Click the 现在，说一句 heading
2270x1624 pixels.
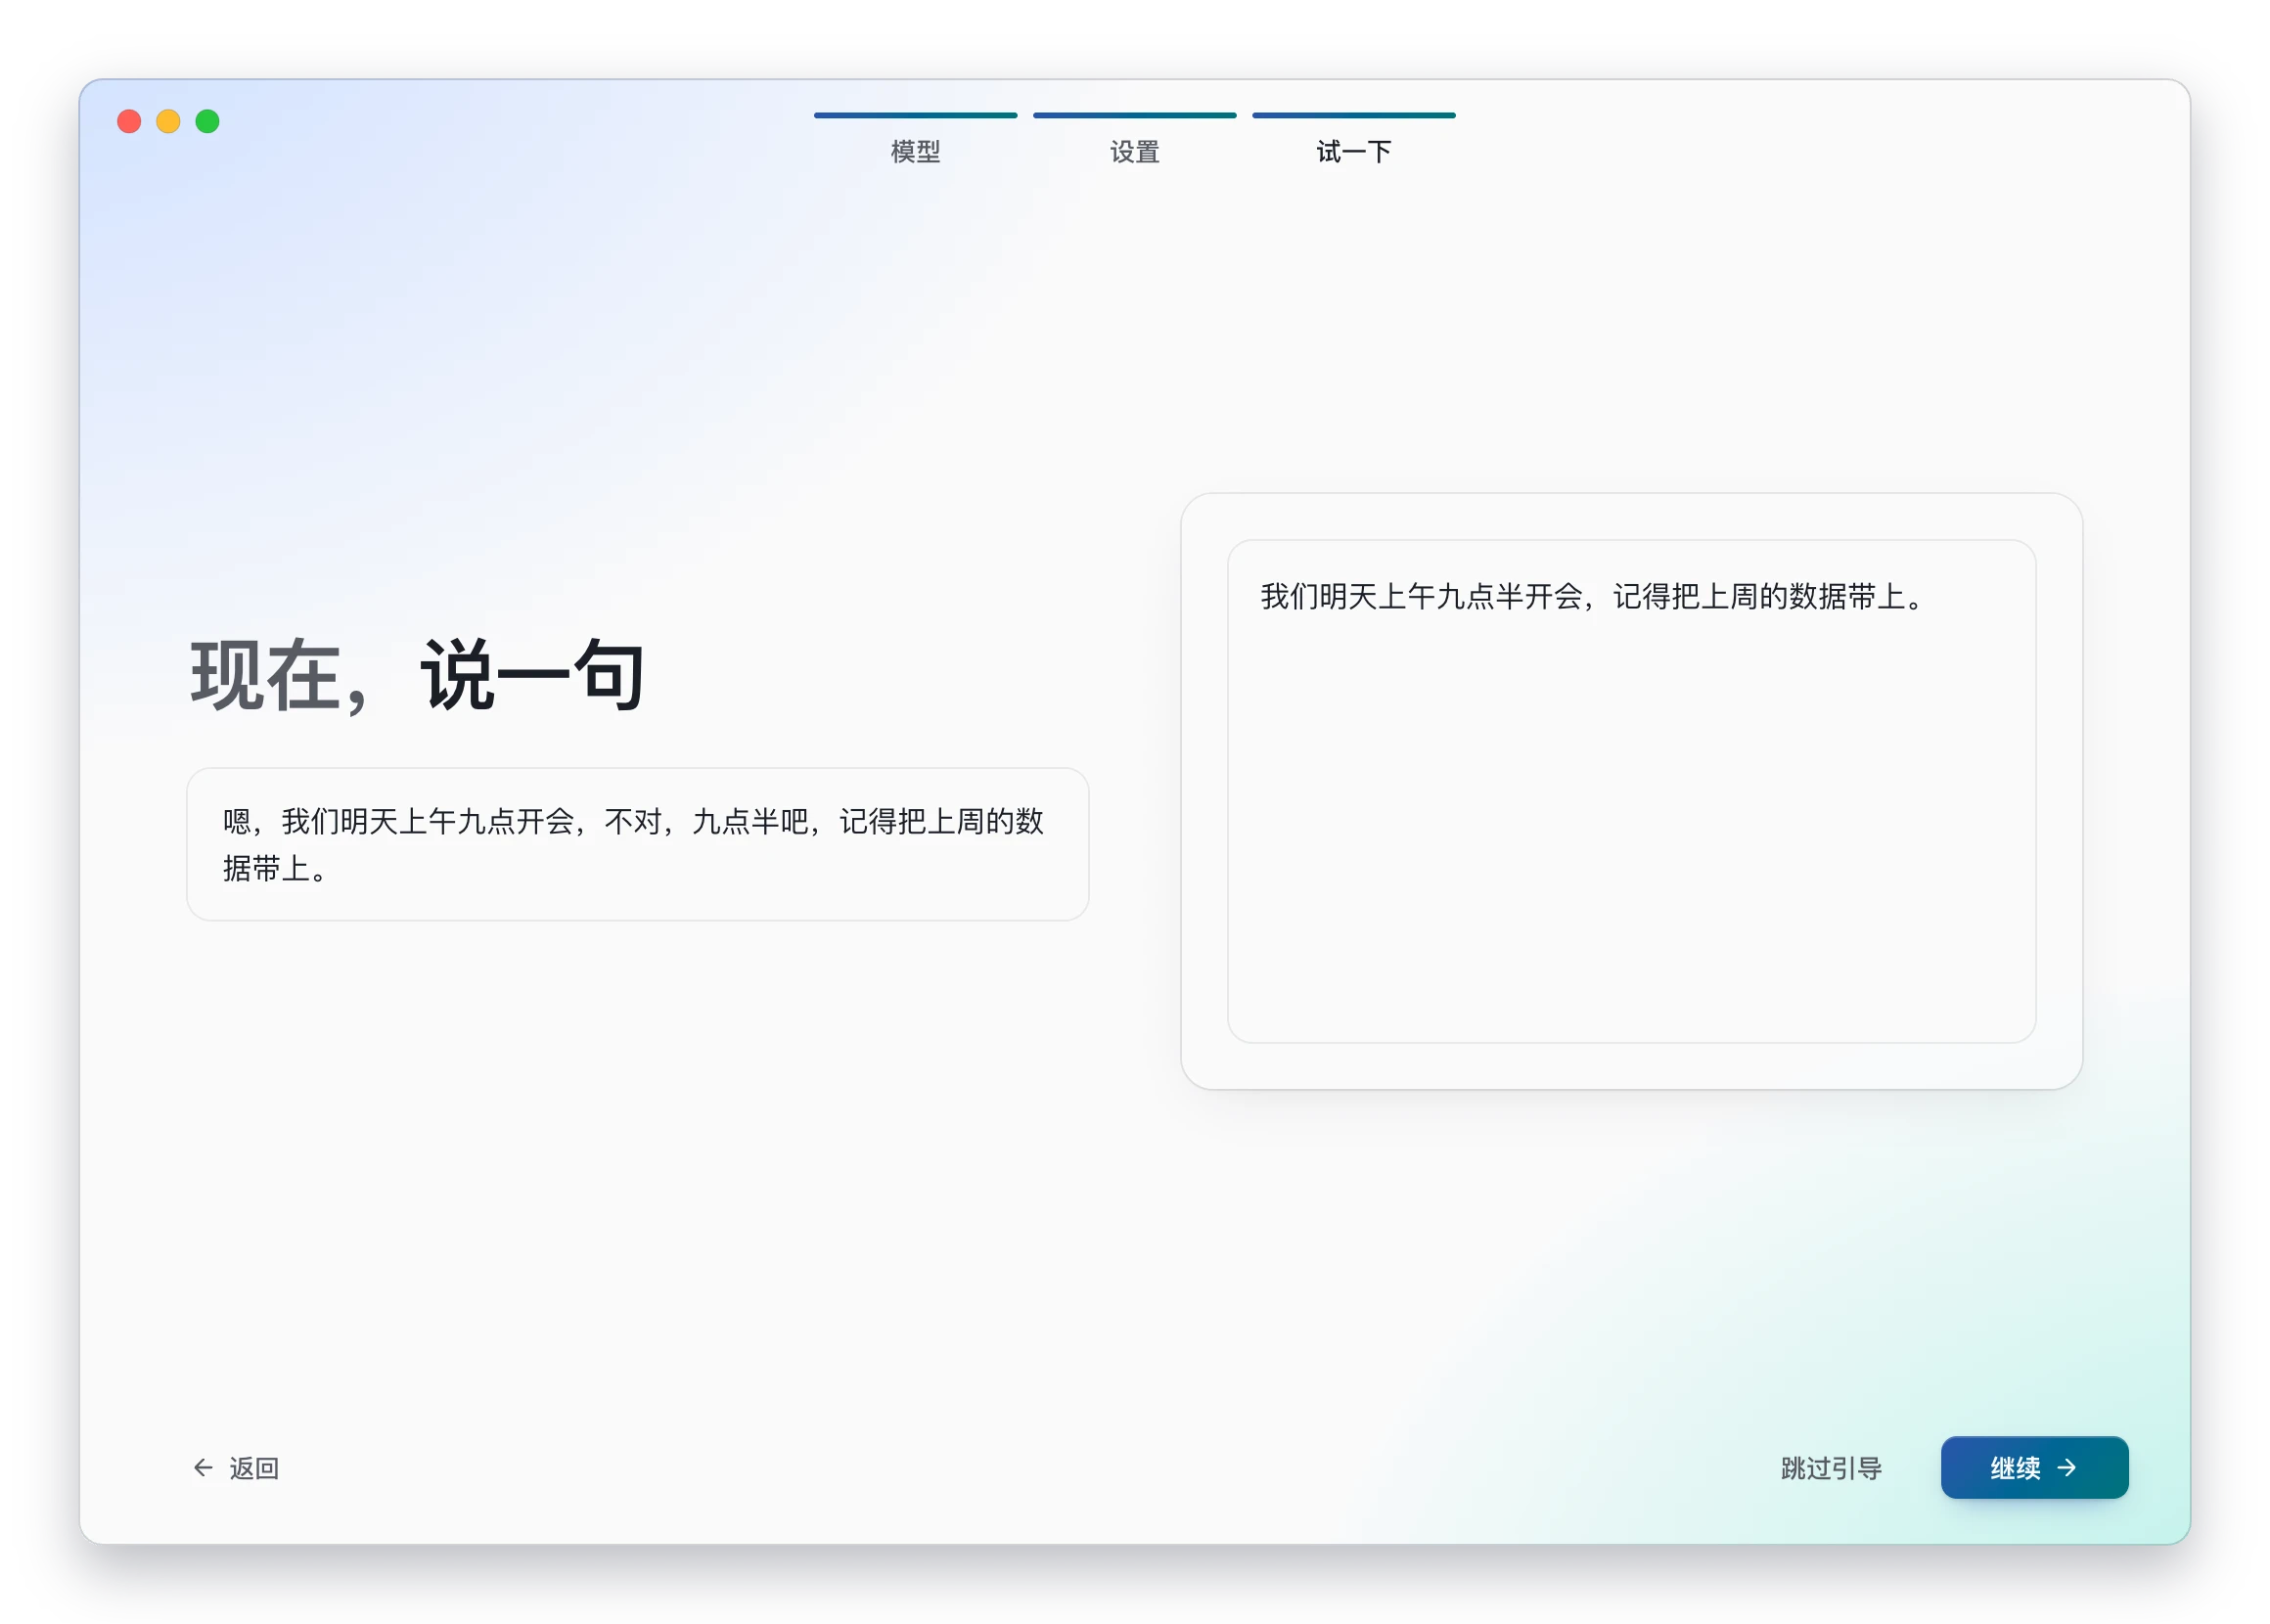coord(418,676)
